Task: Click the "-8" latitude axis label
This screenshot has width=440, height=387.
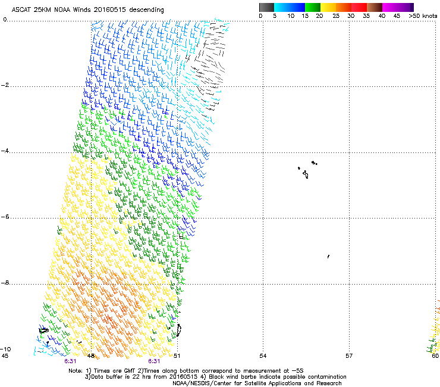Action: [x=5, y=282]
